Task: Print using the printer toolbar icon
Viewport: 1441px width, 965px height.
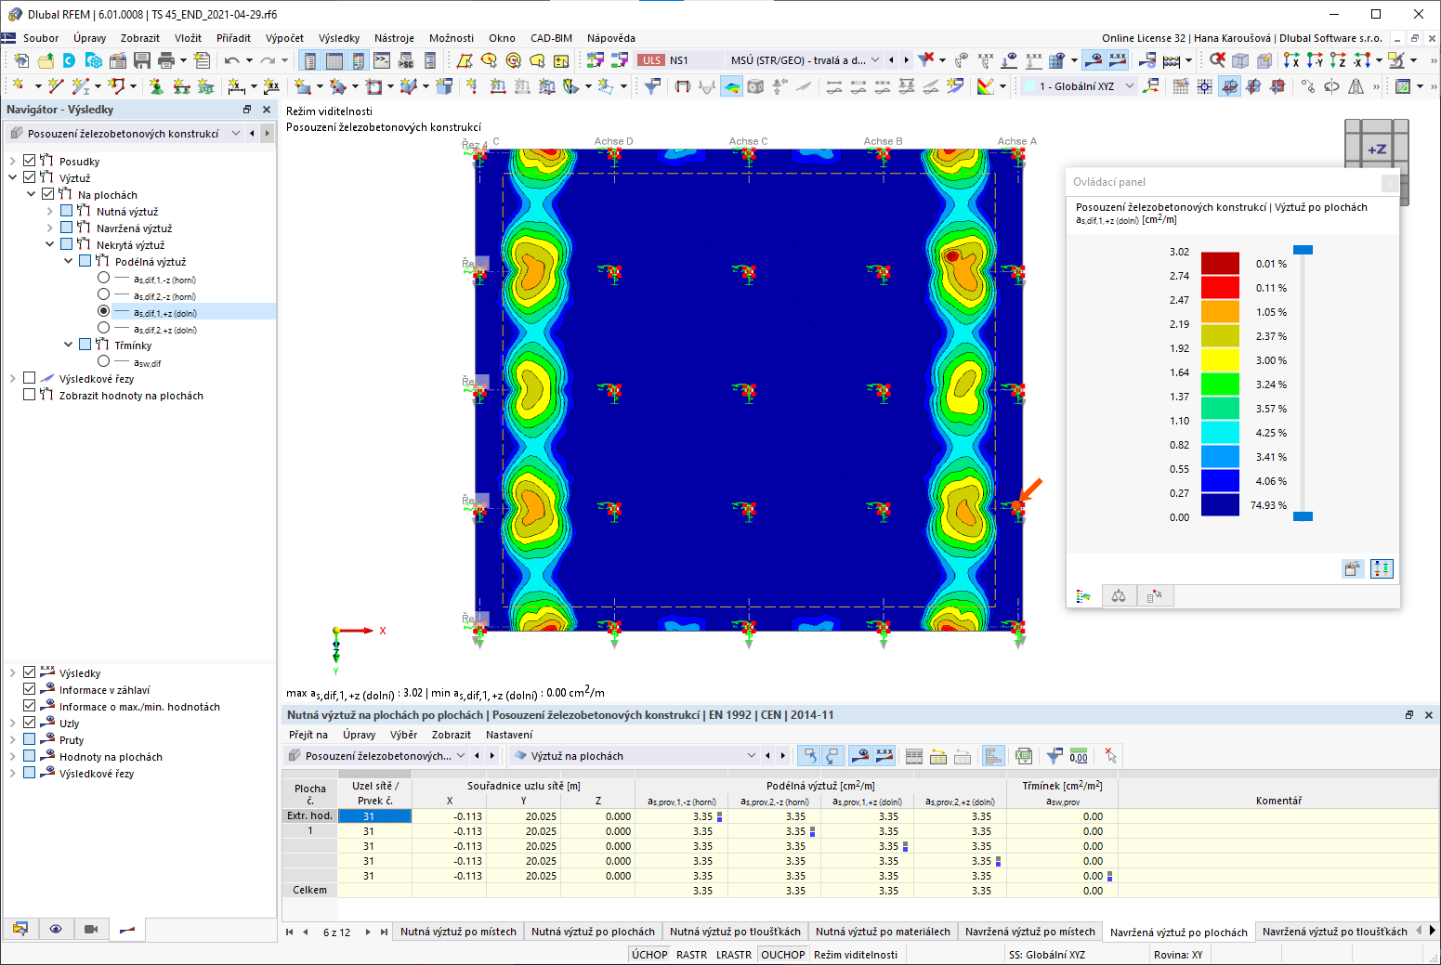Action: pos(166,60)
